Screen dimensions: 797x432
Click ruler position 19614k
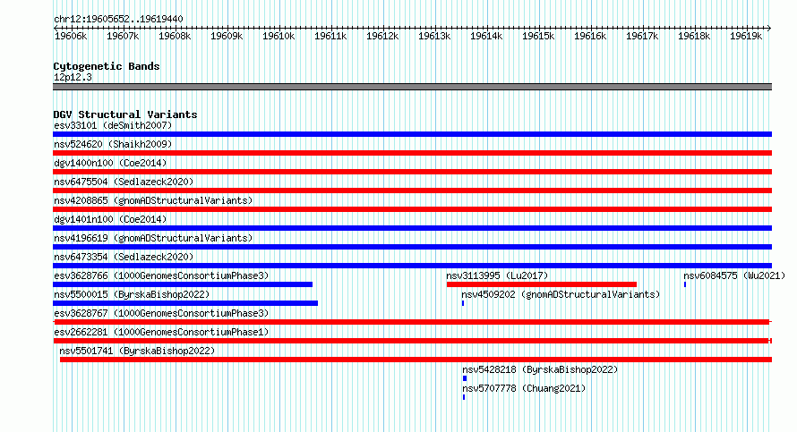(486, 36)
